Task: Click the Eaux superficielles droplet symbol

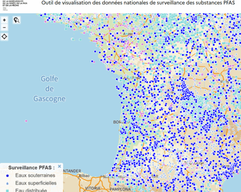Action: click(7, 184)
